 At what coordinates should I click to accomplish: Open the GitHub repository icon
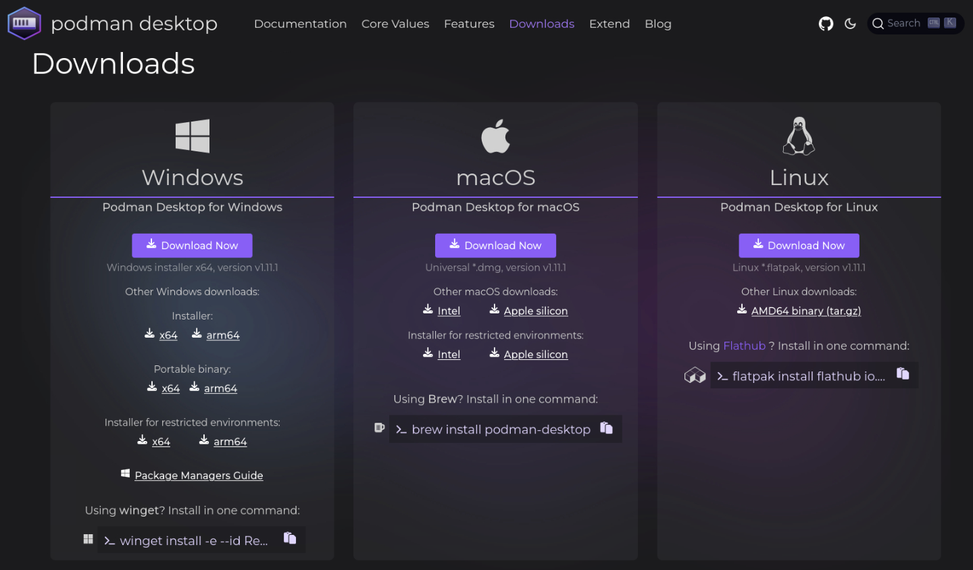click(826, 24)
